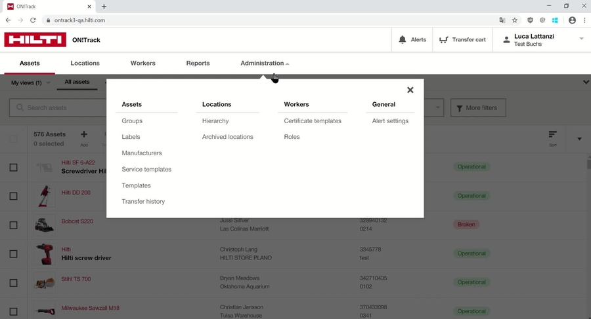The image size is (591, 319).
Task: Click the Hilti logo
Action: click(x=35, y=39)
